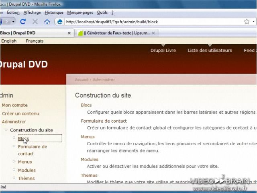Open Créer un contenu in sidebar
This screenshot has width=257, height=193.
20,113
